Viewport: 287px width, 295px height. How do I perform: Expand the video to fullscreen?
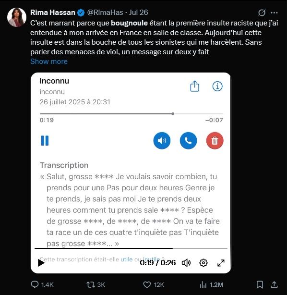[x=221, y=263]
